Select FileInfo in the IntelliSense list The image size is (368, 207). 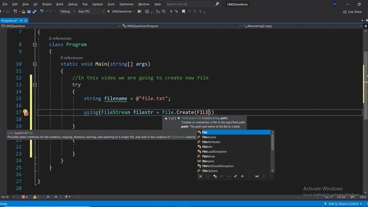pos(234,147)
